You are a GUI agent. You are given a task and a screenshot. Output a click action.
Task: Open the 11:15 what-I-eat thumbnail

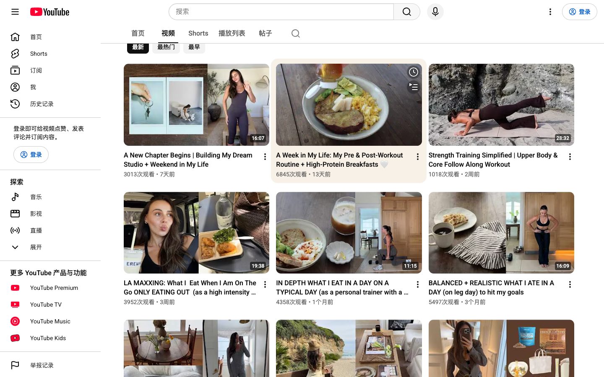pos(349,232)
